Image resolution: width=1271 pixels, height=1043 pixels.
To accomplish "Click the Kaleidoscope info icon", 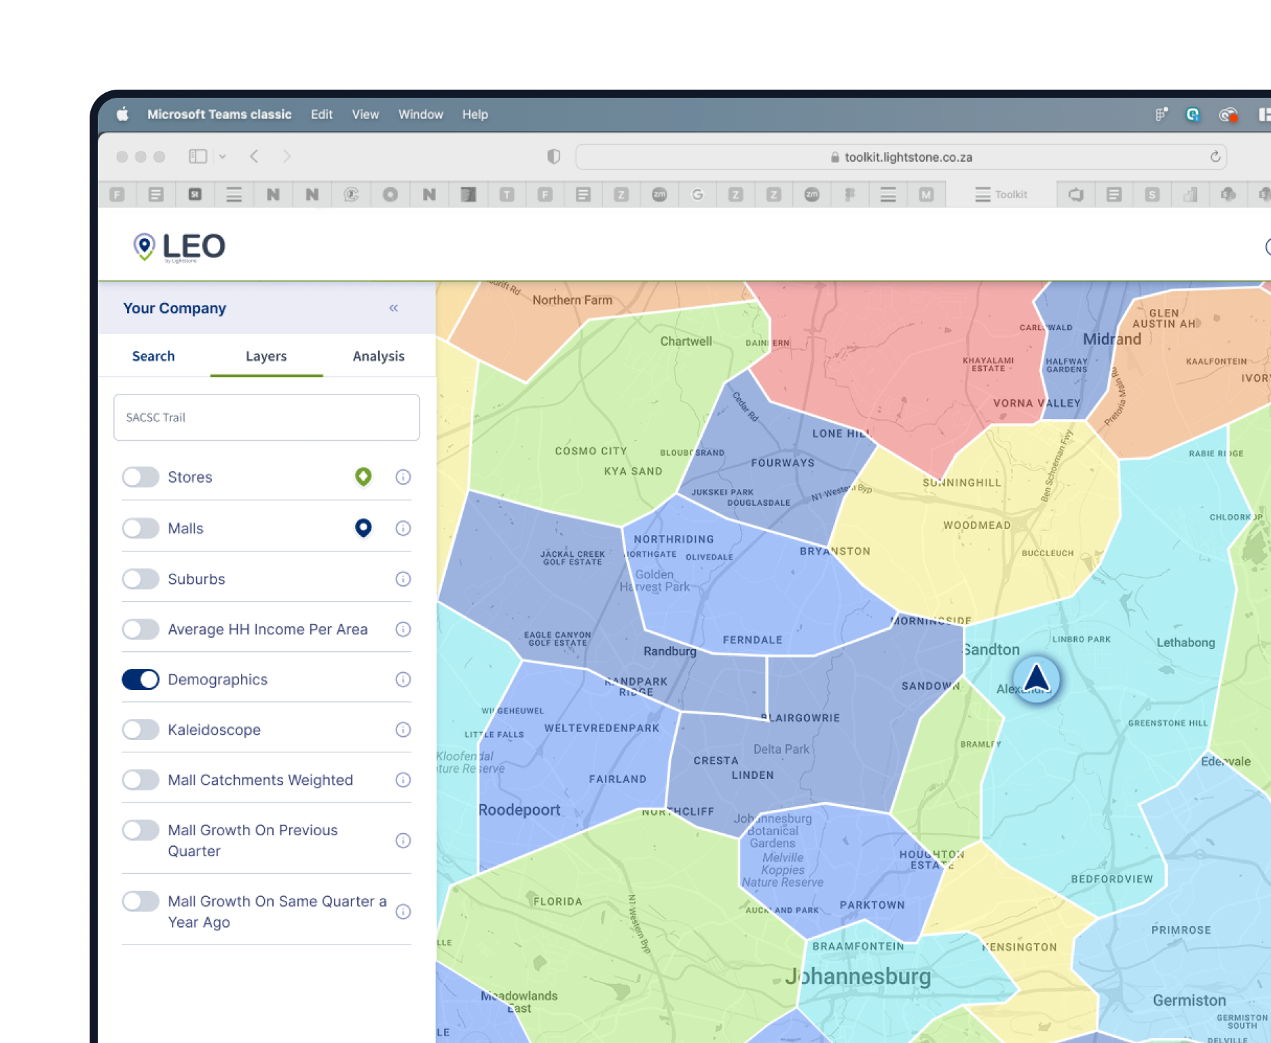I will point(403,730).
